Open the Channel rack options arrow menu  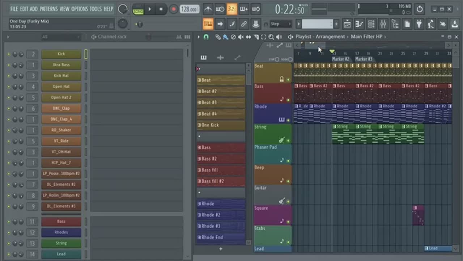(8, 37)
